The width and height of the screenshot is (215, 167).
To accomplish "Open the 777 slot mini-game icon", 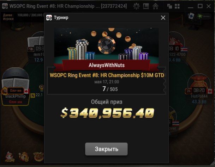I will [x=38, y=156].
